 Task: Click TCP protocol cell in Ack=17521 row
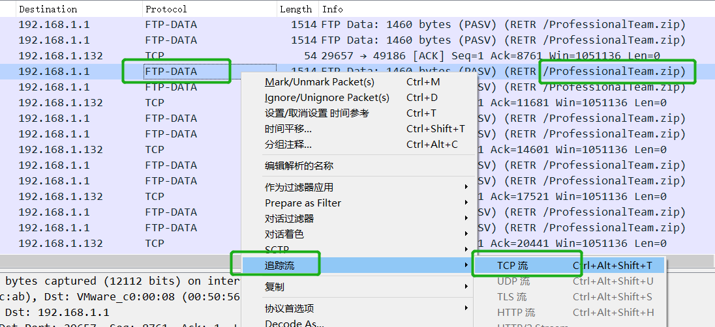coord(155,197)
